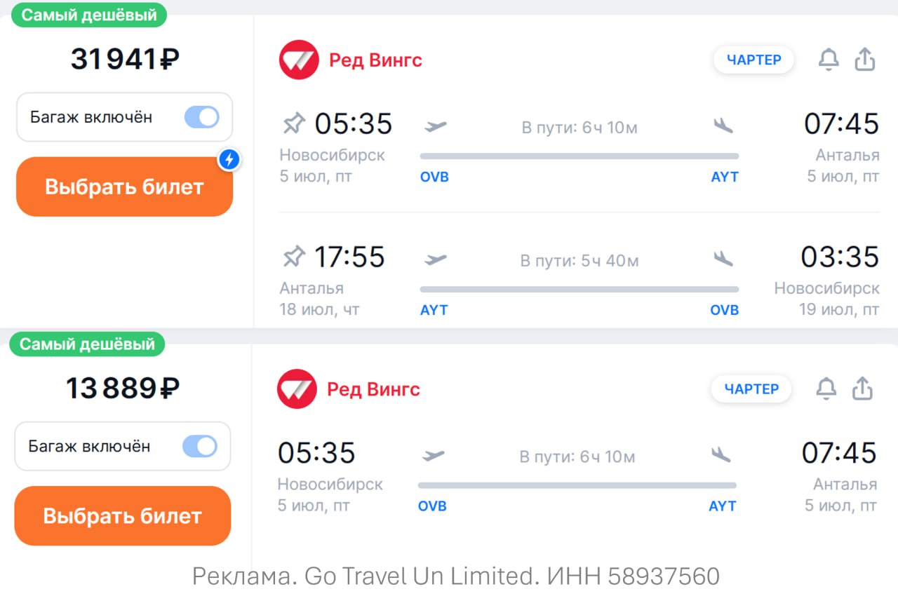Toggle baggage included on the 31 941₽ ticket
This screenshot has width=898, height=608.
pyautogui.click(x=202, y=117)
